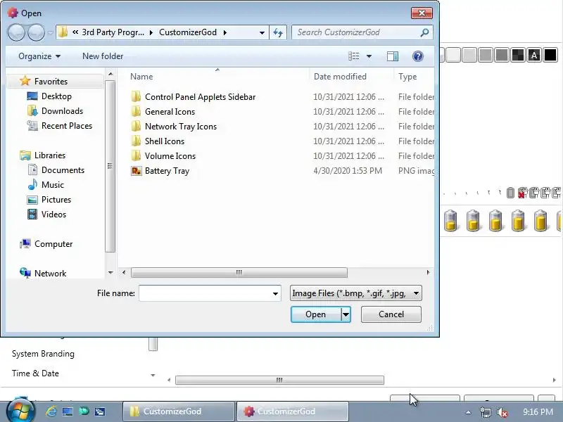The height and width of the screenshot is (422, 563).
Task: Select System Branding in CustomizerGod sidebar
Action: 43,354
